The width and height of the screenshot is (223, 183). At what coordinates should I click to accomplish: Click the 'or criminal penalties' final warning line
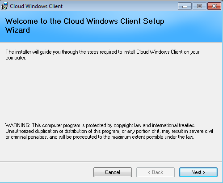coord(100,137)
